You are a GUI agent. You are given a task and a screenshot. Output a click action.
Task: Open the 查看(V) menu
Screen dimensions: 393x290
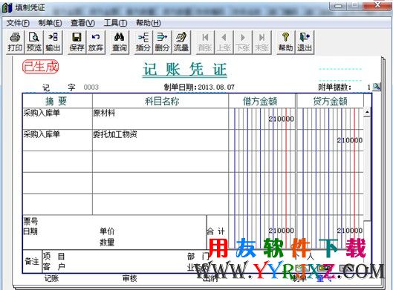point(82,23)
